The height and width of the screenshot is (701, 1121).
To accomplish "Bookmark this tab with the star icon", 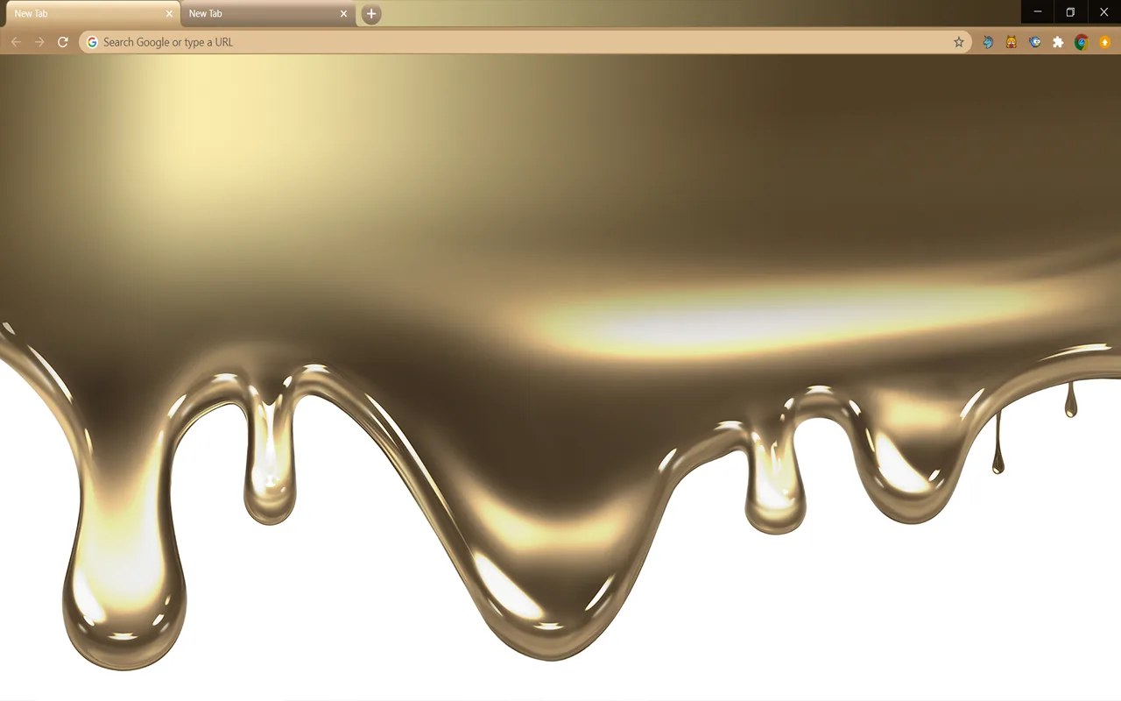I will (959, 42).
